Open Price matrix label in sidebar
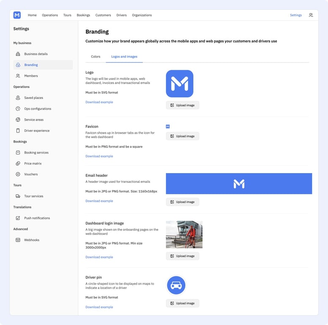 click(33, 163)
